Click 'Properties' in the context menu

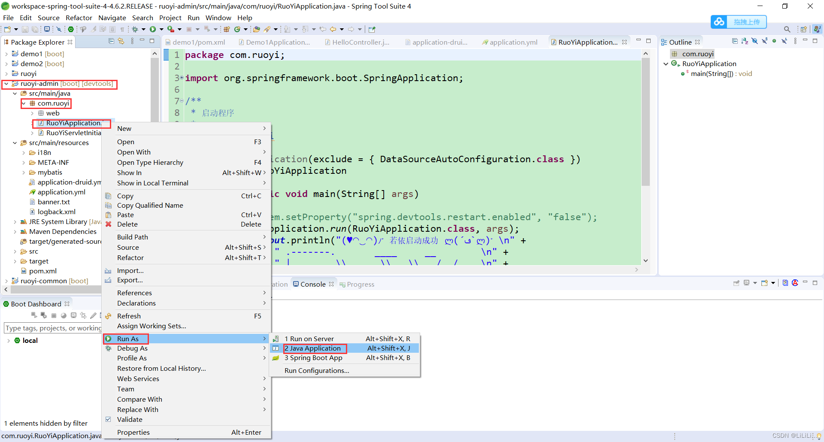pyautogui.click(x=133, y=433)
